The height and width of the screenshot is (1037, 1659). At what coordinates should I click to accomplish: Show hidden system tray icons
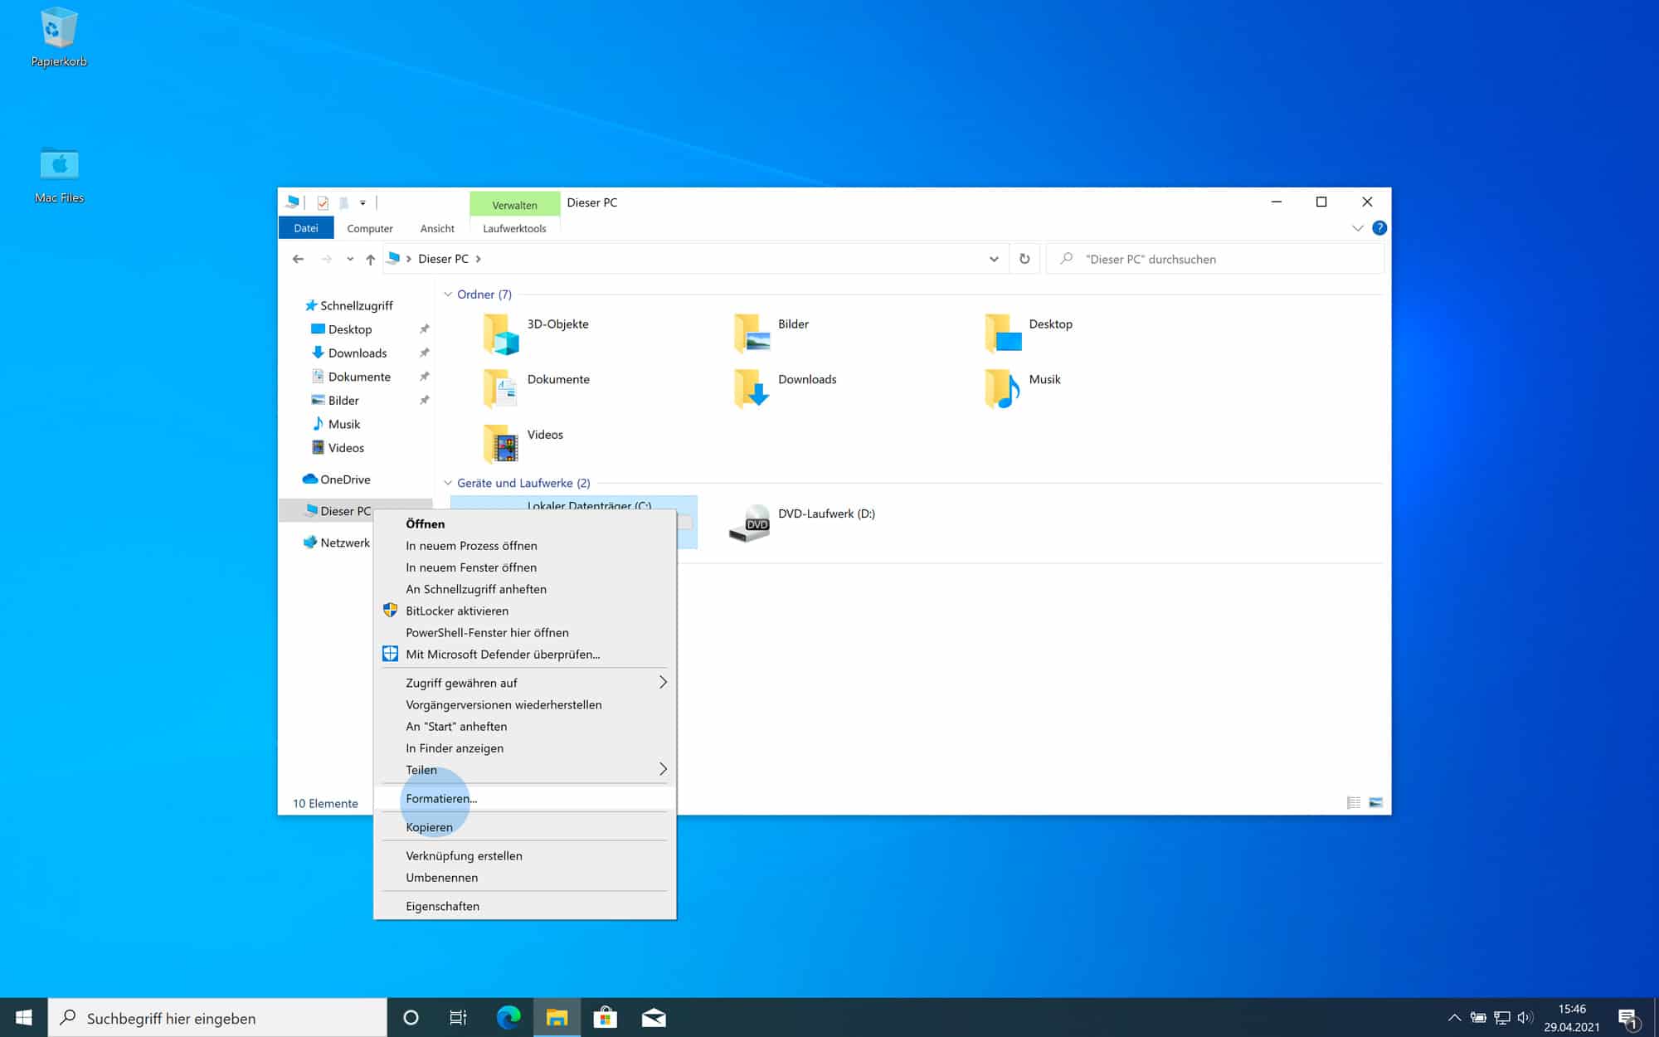pos(1454,1018)
